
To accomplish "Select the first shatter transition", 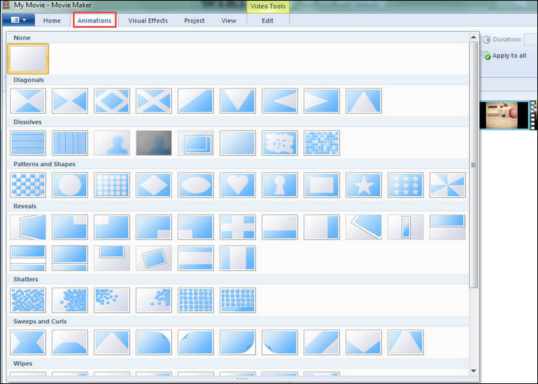I will pos(28,300).
